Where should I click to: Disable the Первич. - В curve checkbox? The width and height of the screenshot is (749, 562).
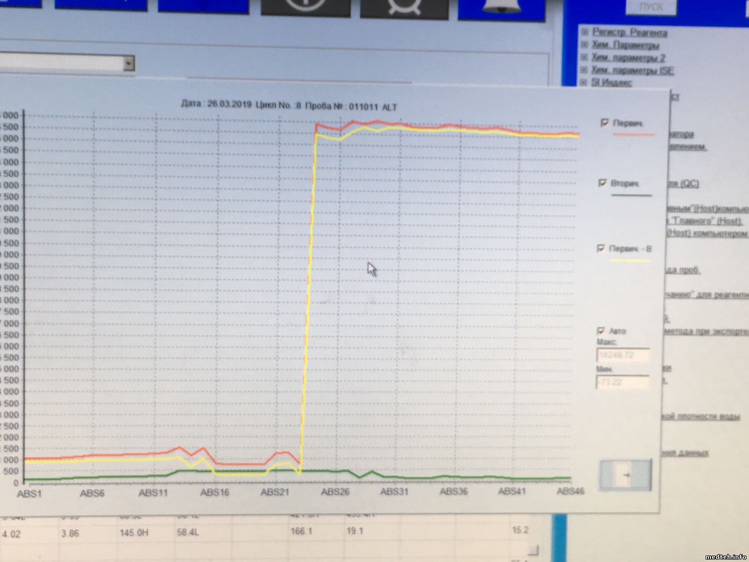click(x=601, y=248)
